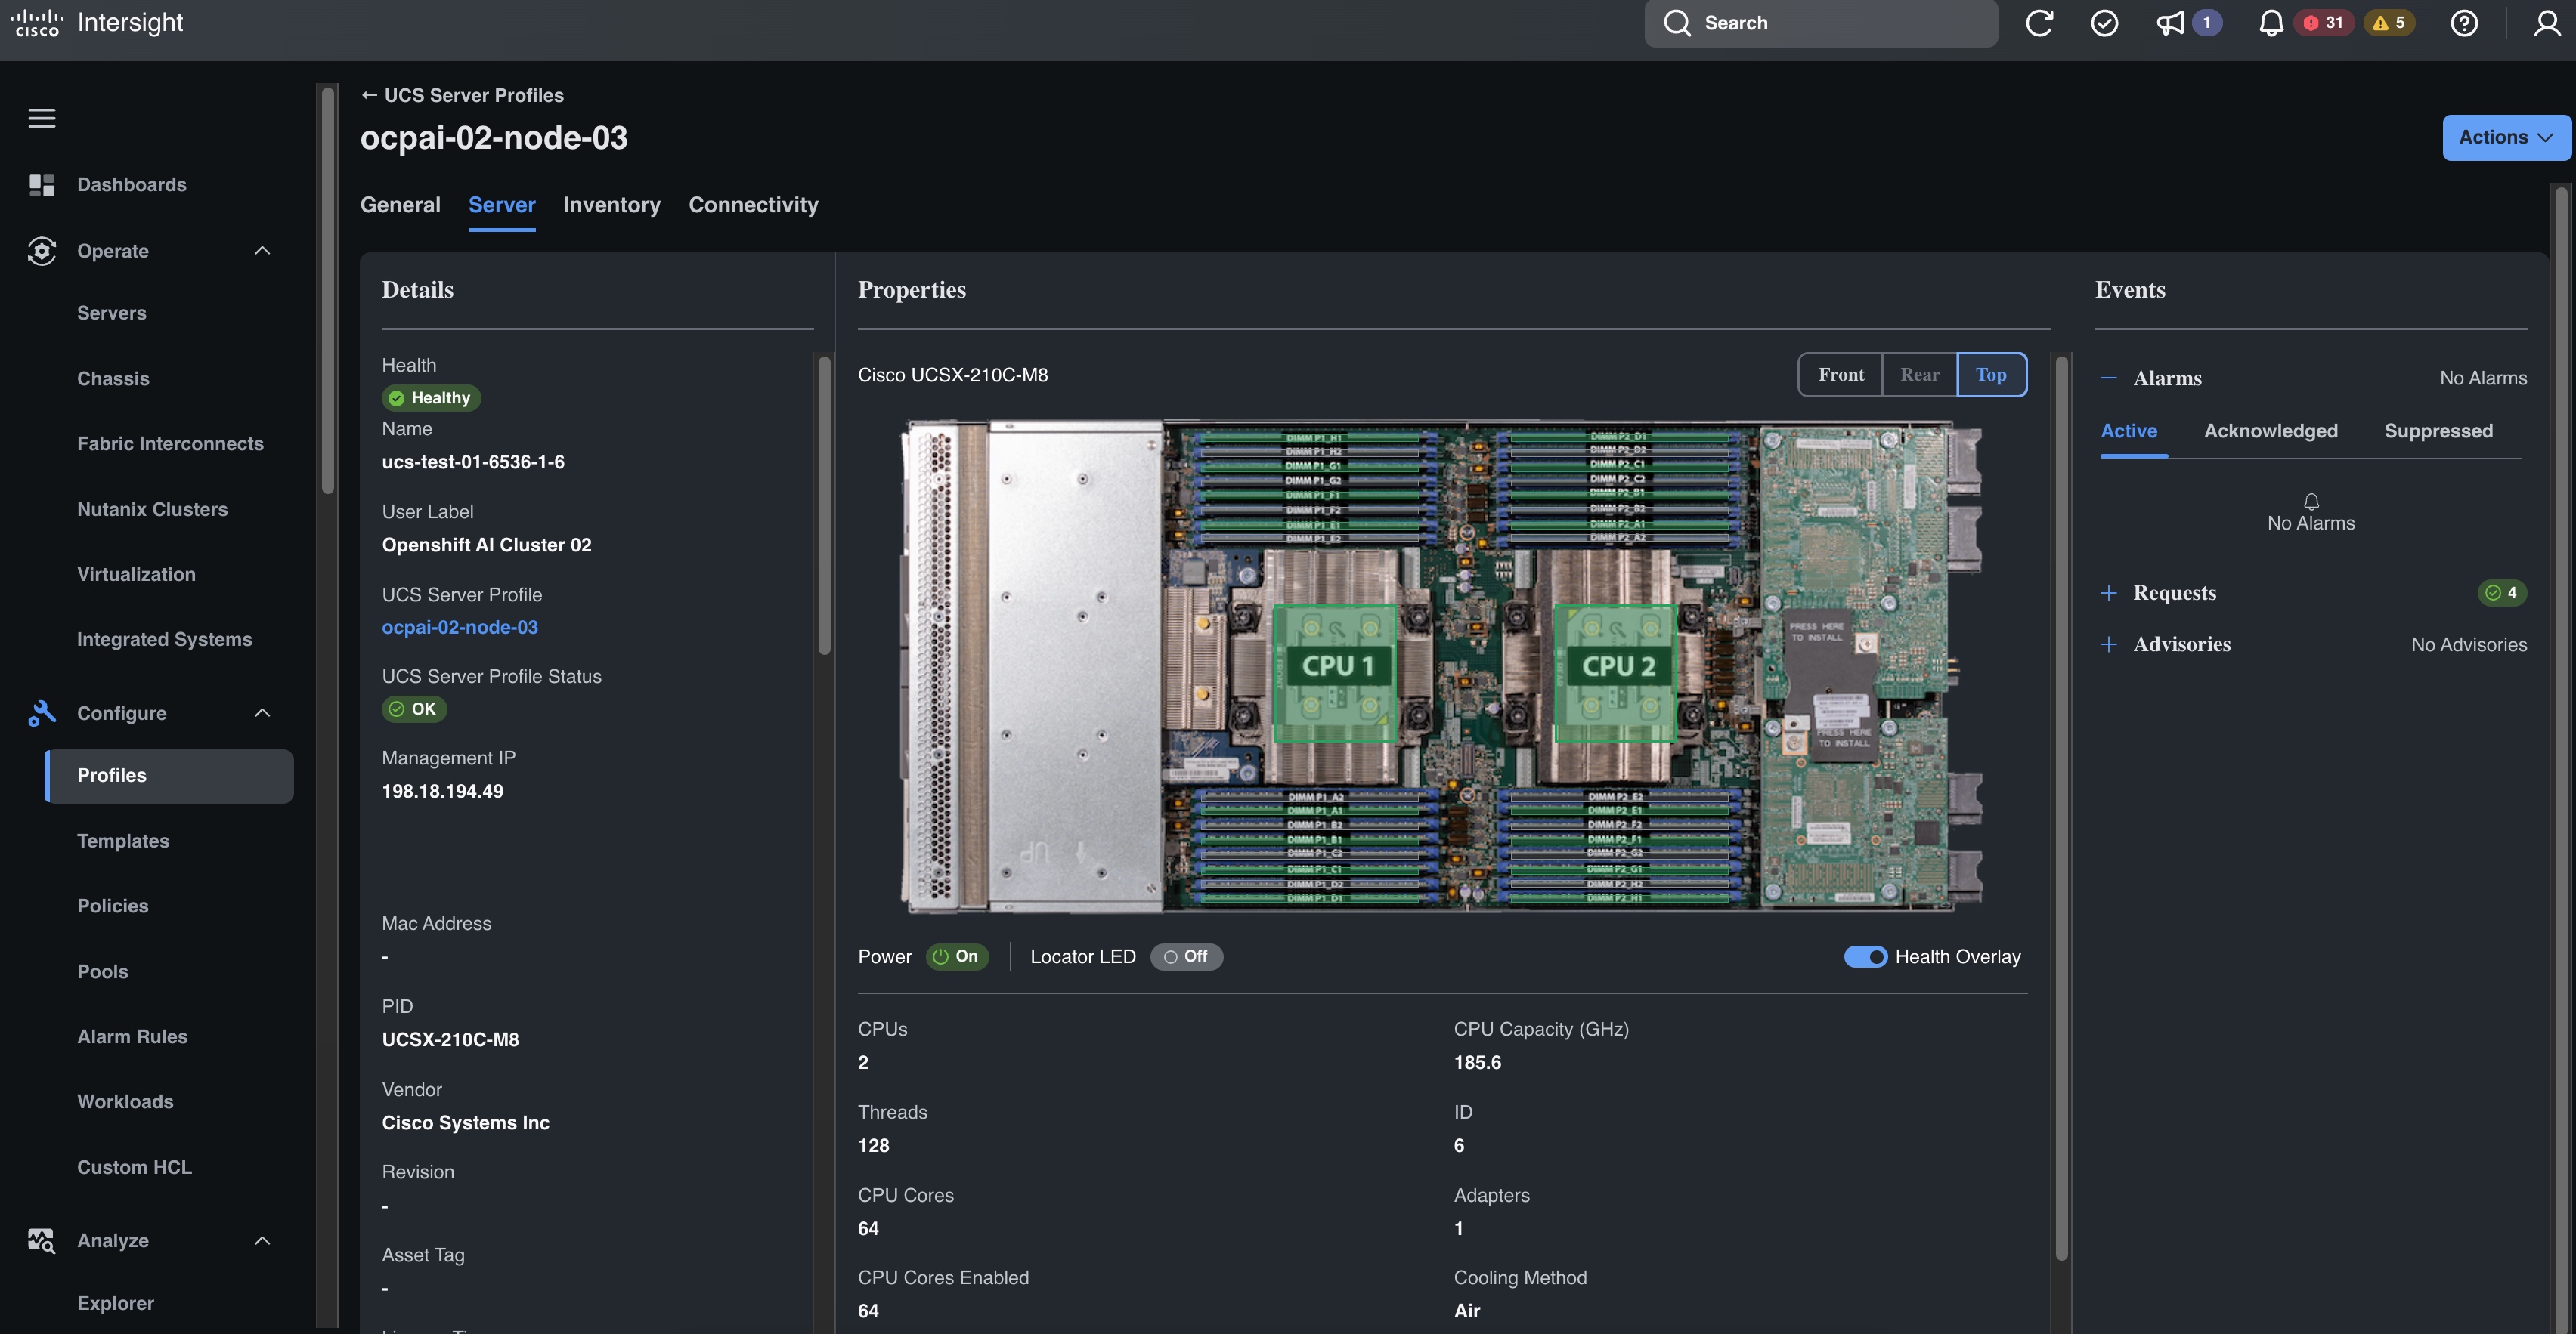2576x1334 pixels.
Task: Switch to the General tab
Action: pos(400,205)
